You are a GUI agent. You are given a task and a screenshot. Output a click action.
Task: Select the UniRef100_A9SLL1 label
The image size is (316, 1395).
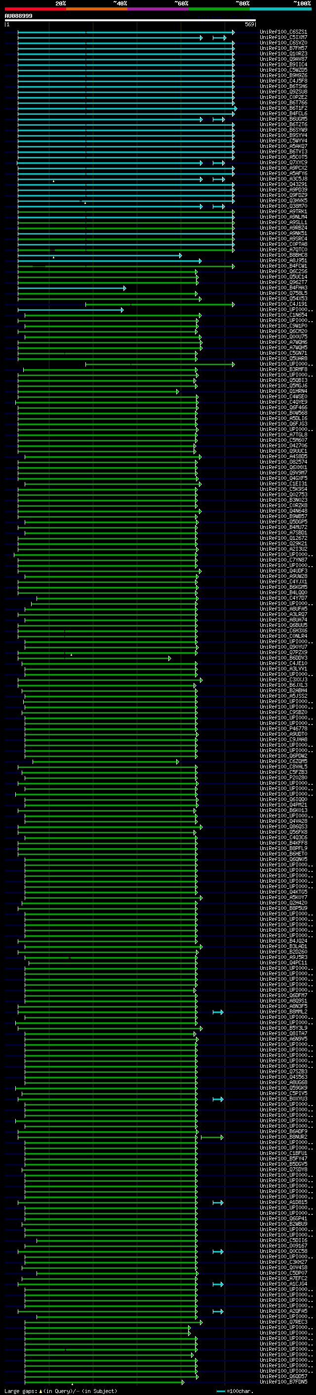[283, 223]
